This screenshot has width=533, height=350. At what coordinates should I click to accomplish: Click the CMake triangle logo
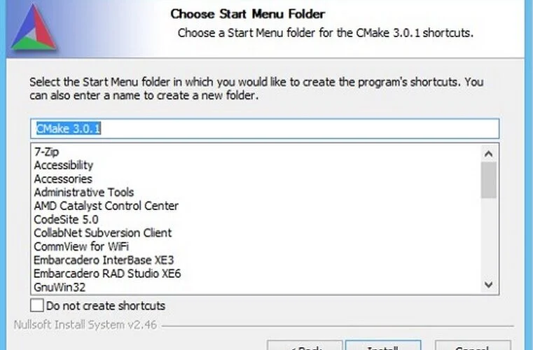[34, 27]
